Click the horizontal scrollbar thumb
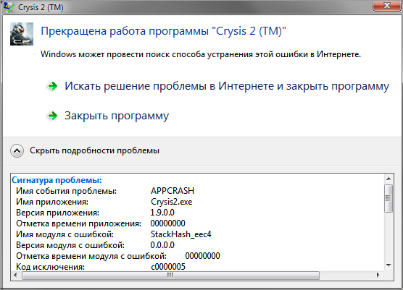Screen dimensions: 403x290 pyautogui.click(x=170, y=275)
